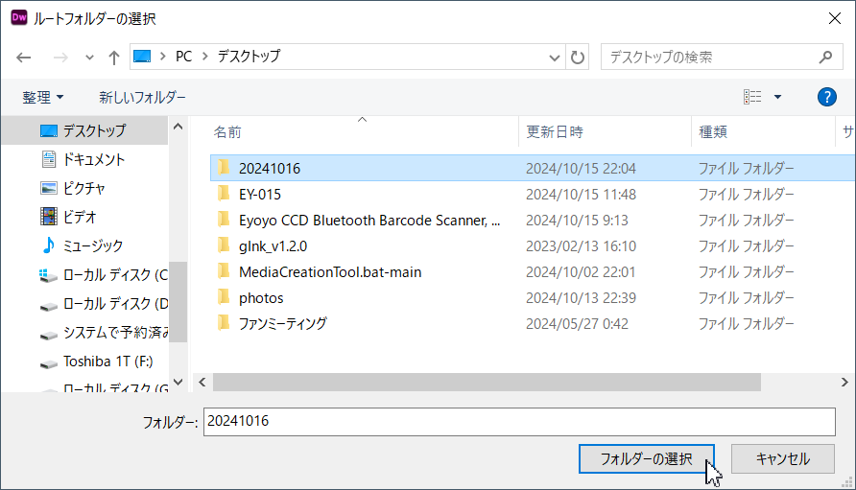Viewport: 856px width, 490px height.
Task: Click the back navigation arrow
Action: point(24,58)
